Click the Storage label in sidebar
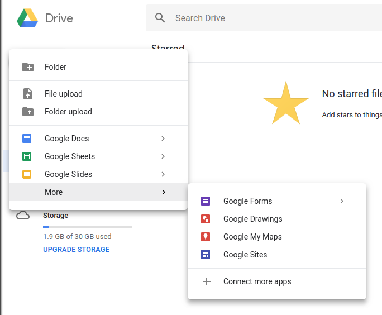 55,216
